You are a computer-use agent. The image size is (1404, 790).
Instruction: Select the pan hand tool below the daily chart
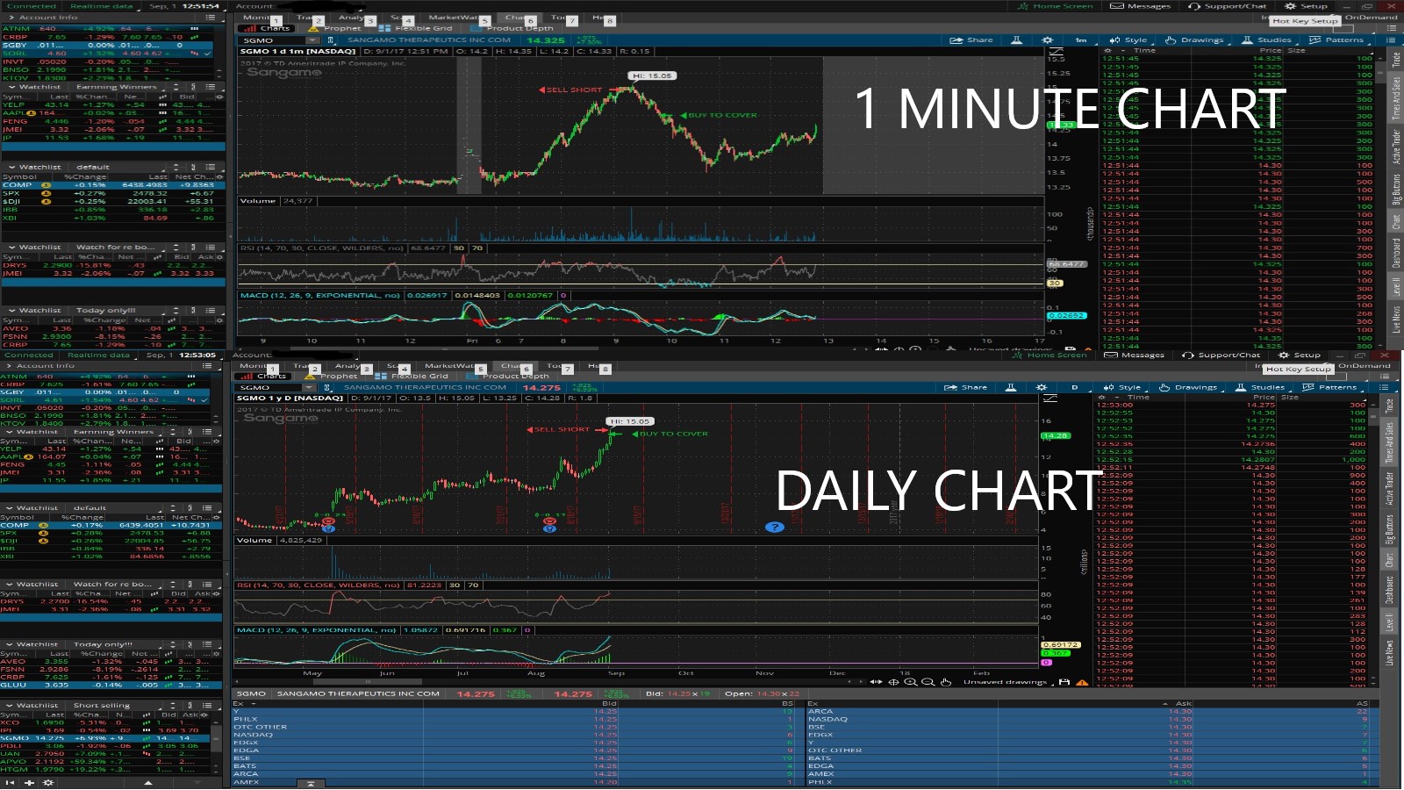pyautogui.click(x=945, y=682)
